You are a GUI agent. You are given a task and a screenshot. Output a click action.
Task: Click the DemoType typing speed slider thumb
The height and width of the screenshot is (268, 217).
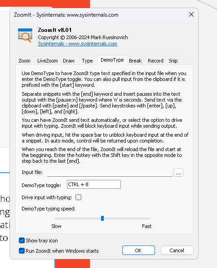[102, 218]
